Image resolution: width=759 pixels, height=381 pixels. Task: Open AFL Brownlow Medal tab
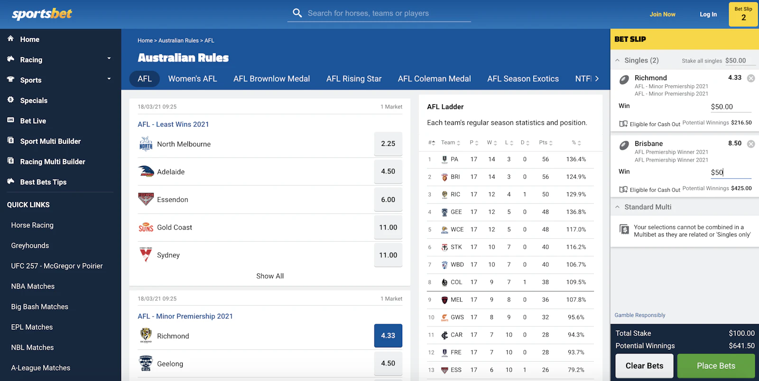pyautogui.click(x=271, y=79)
